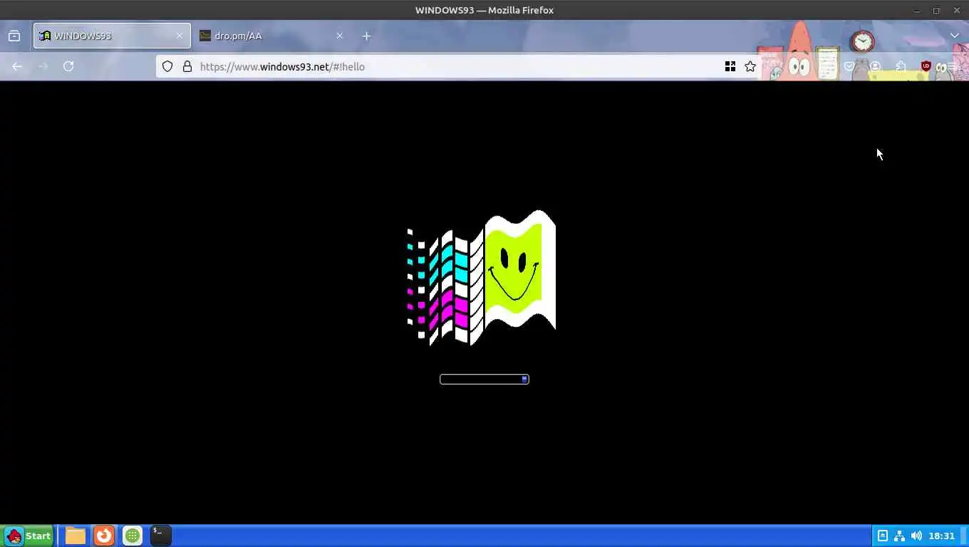The height and width of the screenshot is (547, 969).
Task: Open the Firefox hamburger menu
Action: pyautogui.click(x=952, y=66)
